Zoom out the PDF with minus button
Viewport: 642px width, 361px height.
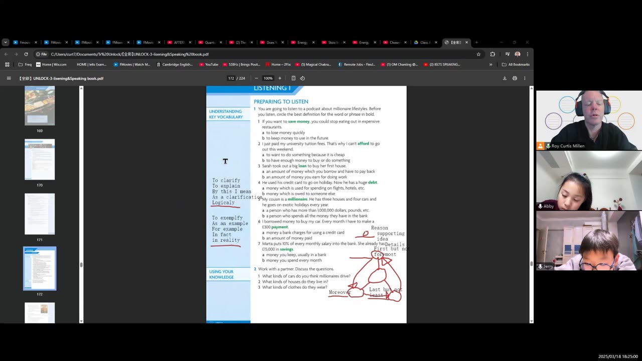[256, 78]
